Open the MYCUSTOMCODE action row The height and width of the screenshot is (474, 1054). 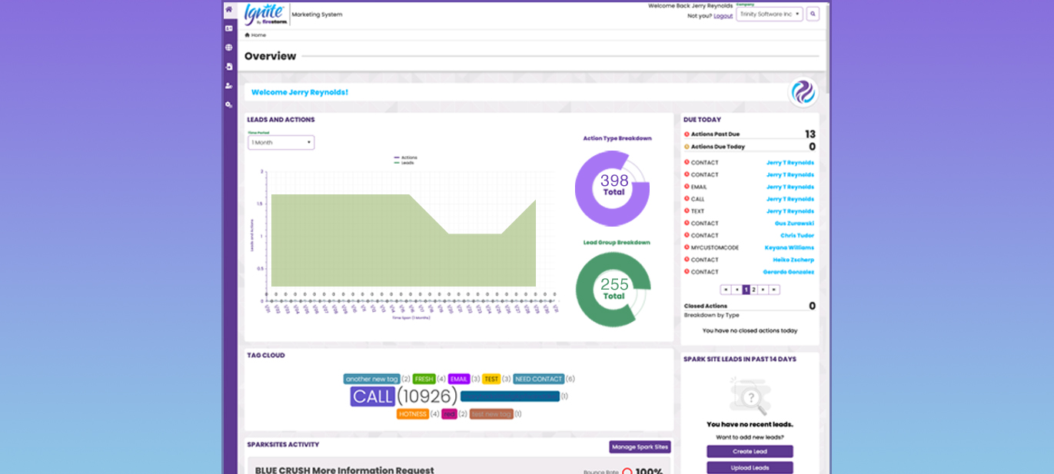tap(748, 247)
